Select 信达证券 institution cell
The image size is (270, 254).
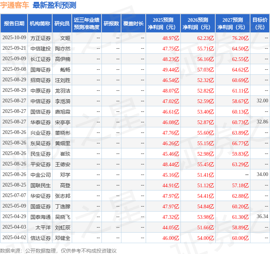tap(41, 238)
